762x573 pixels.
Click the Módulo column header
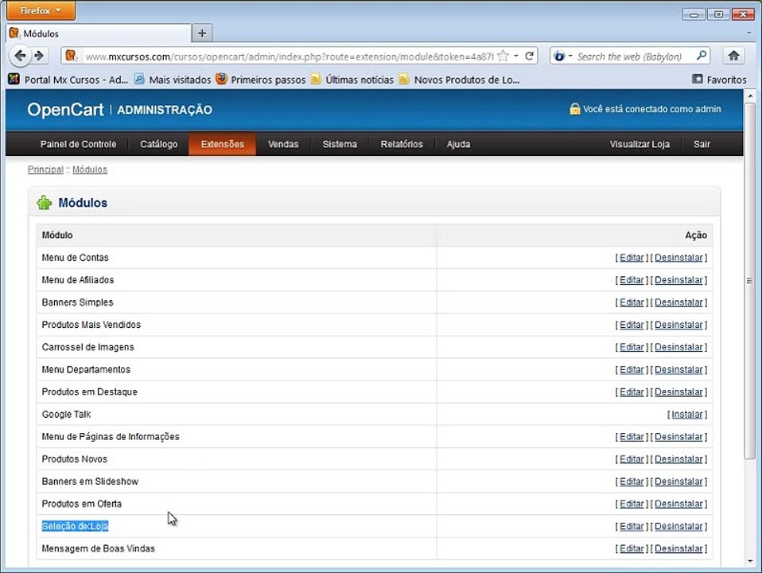[57, 235]
